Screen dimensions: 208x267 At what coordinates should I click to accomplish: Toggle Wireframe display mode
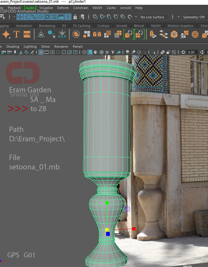84,52
